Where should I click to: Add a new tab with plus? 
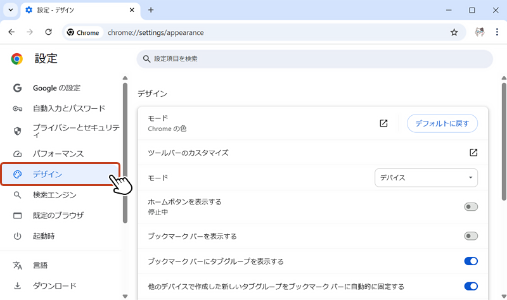point(151,10)
